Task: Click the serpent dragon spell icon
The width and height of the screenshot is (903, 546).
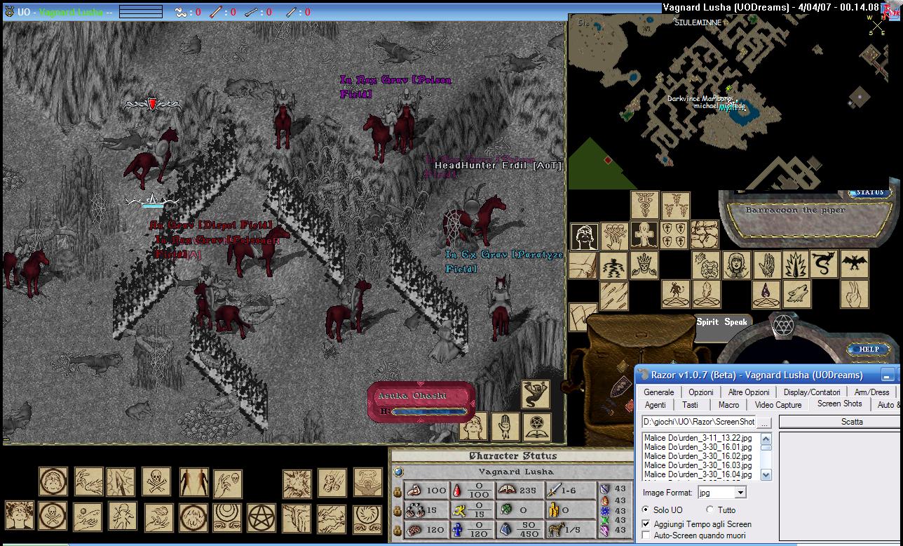Action: point(824,264)
